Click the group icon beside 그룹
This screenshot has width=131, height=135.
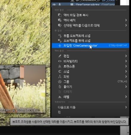click(60, 82)
